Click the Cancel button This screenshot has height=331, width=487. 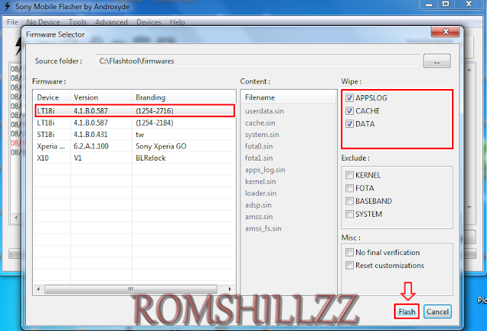click(x=438, y=311)
